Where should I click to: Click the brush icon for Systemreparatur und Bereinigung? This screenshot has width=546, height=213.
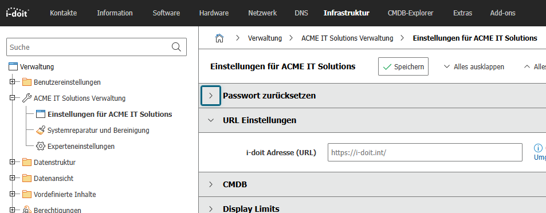(41, 130)
